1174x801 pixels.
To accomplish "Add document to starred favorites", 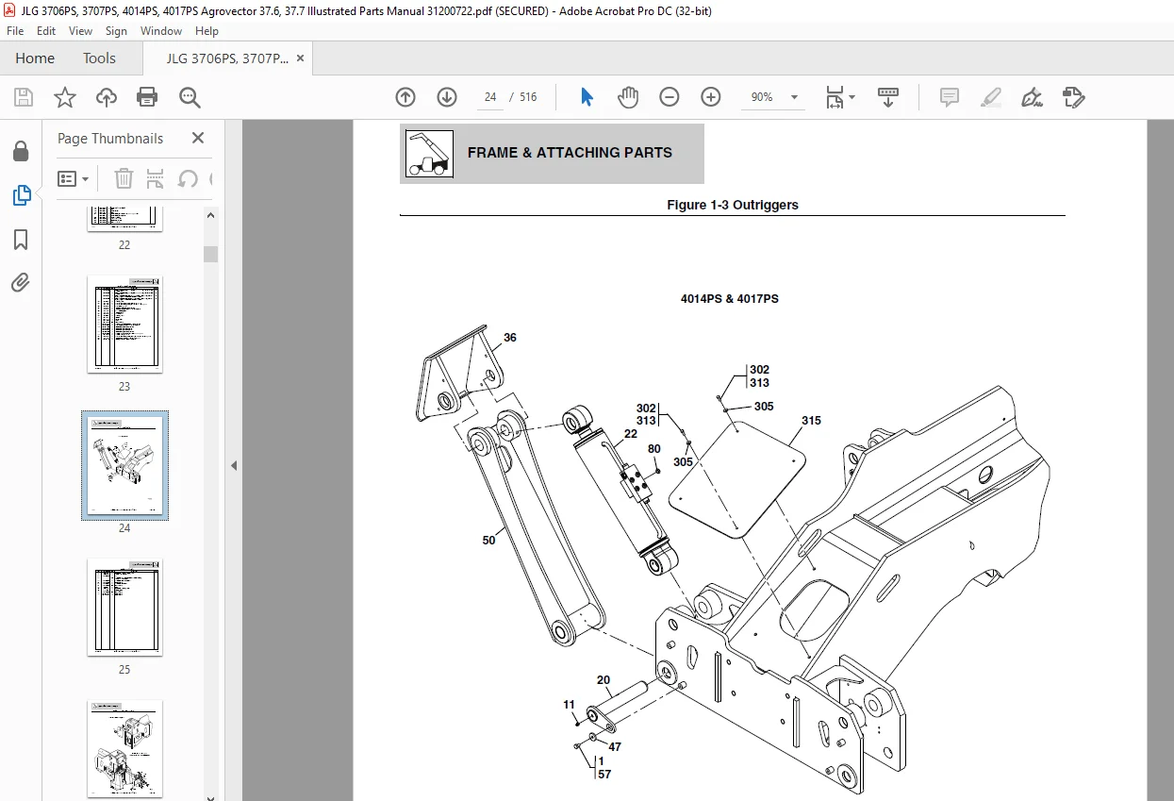I will tap(64, 97).
